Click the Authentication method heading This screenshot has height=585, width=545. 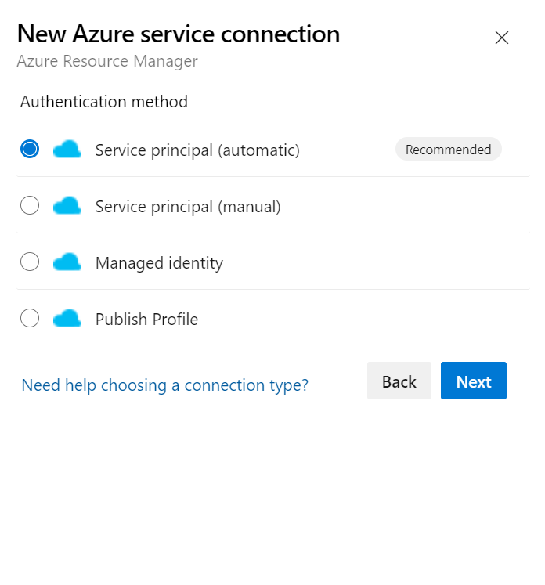(104, 102)
